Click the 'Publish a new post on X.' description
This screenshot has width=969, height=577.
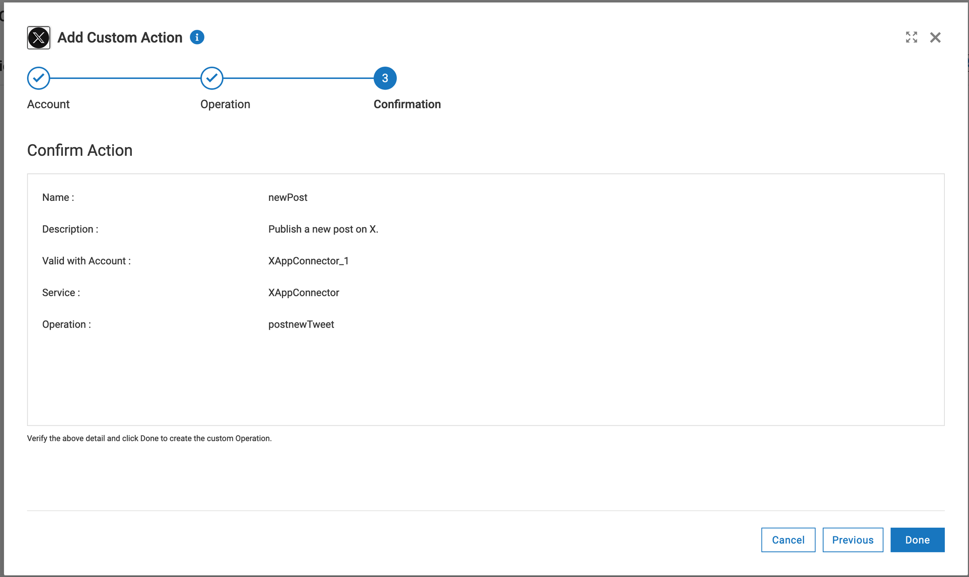pyautogui.click(x=323, y=229)
